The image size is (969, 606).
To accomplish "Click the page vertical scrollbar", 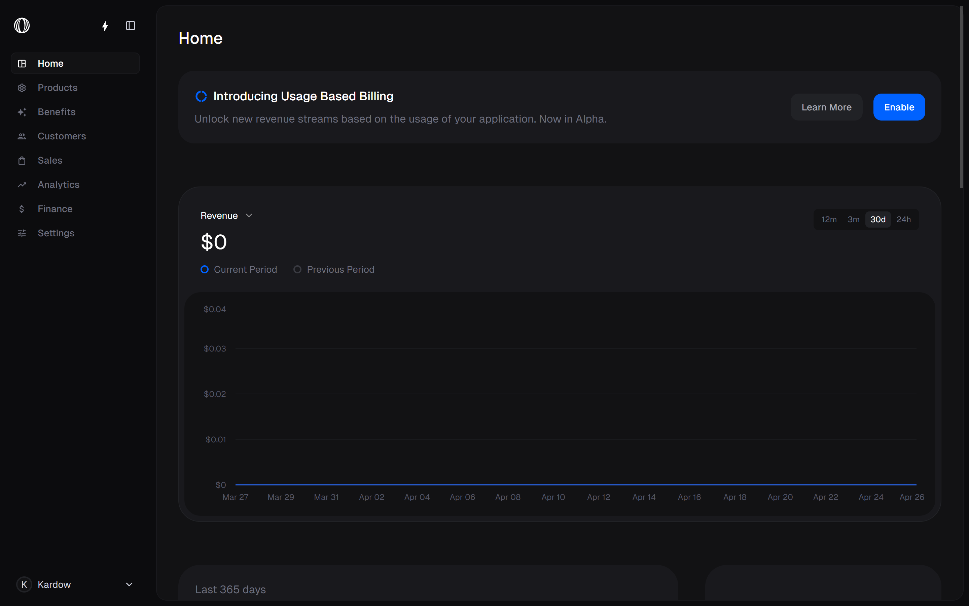I will 961,96.
